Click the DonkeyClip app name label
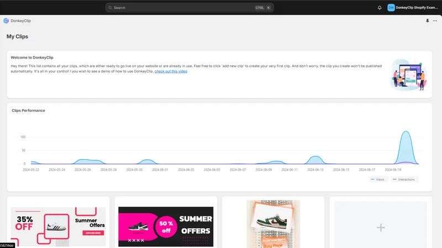The width and height of the screenshot is (442, 248). 20,21
